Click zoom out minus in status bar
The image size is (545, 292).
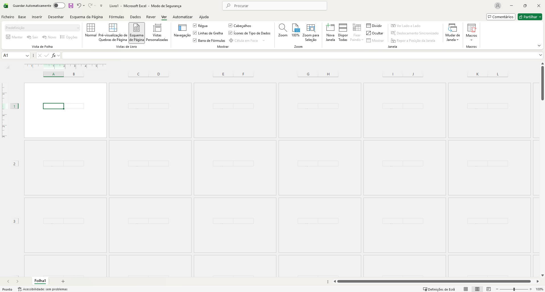(497, 289)
